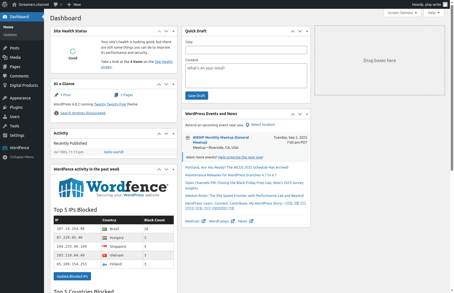Focus the What's on your mind textarea
454x293 pixels.
click(246, 76)
